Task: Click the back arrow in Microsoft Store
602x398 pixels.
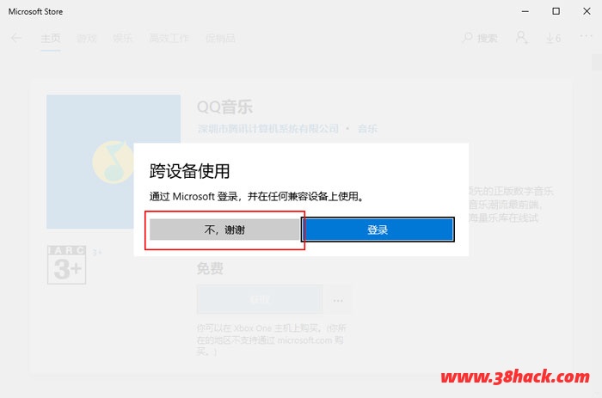Action: coord(16,39)
